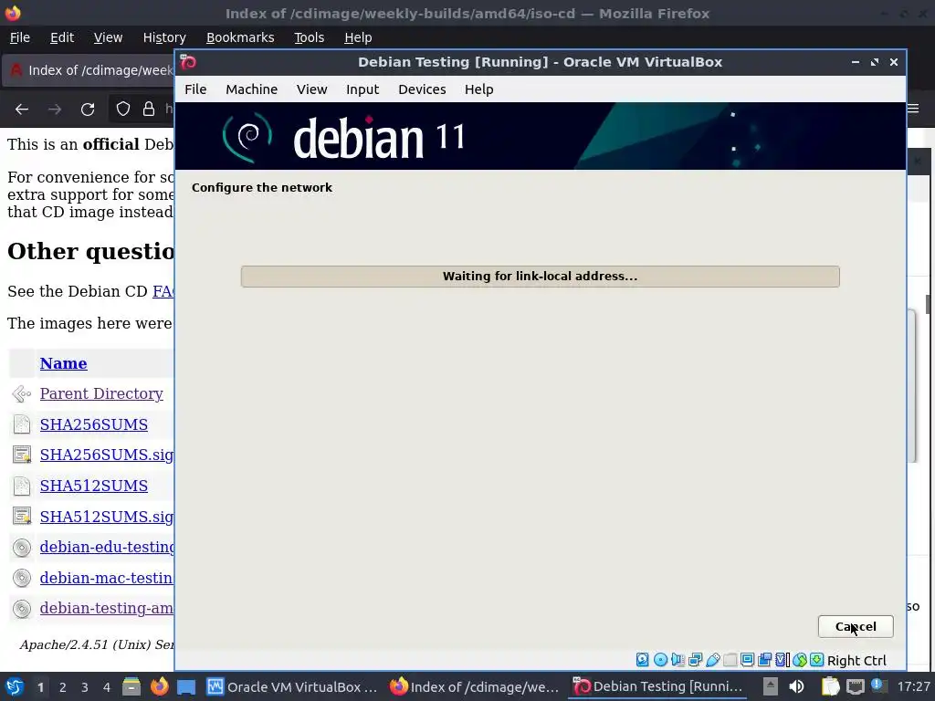Image resolution: width=935 pixels, height=701 pixels.
Task: Click the CPU virtualization icon in VirtualBox status bar
Action: coord(783,660)
